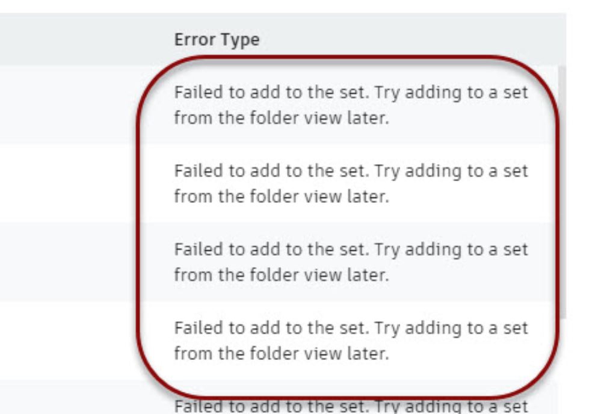Click empty left cell of third row
This screenshot has height=414, width=604.
[69, 262]
